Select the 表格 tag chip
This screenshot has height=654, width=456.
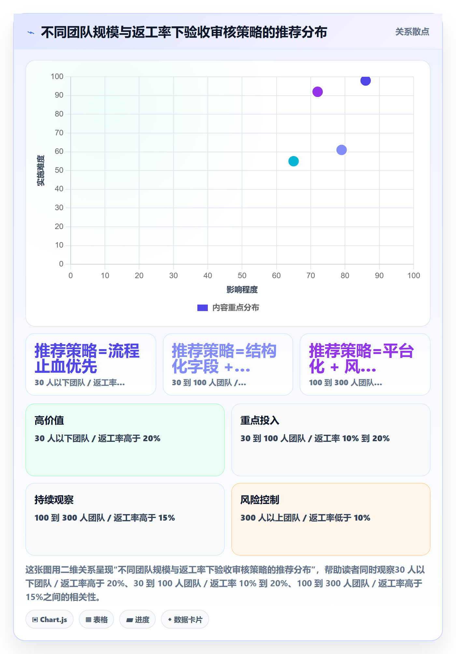tap(96, 619)
